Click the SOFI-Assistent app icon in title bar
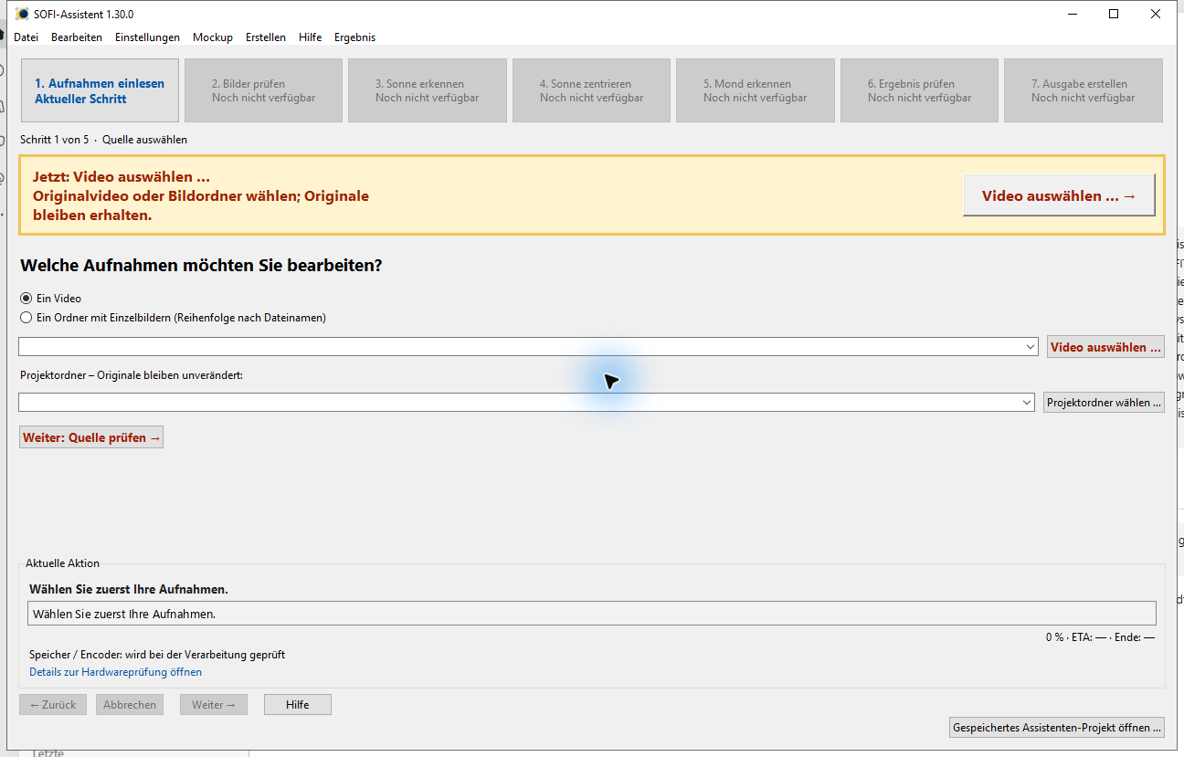The height and width of the screenshot is (757, 1184). pos(22,14)
